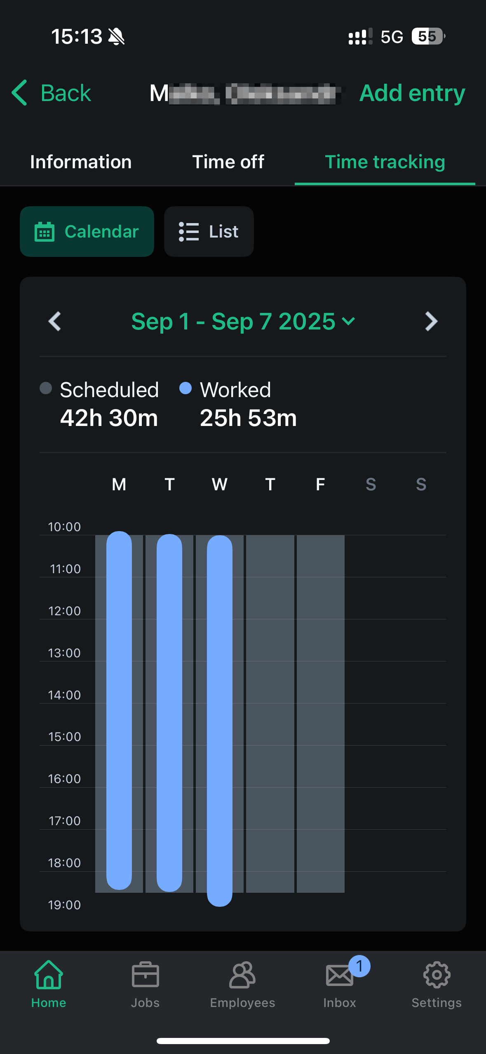This screenshot has height=1054, width=486.
Task: Open Settings via the gear icon
Action: 437,975
